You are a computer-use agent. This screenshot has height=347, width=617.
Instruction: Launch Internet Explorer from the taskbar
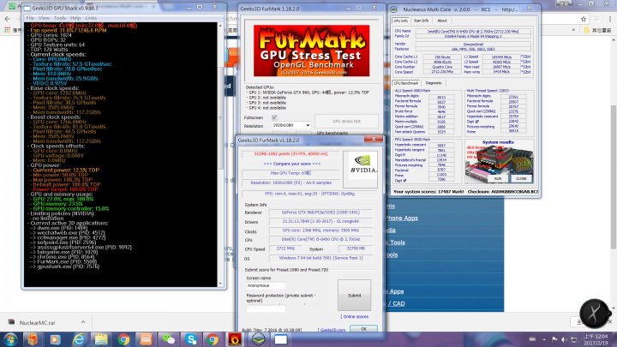coord(78,339)
